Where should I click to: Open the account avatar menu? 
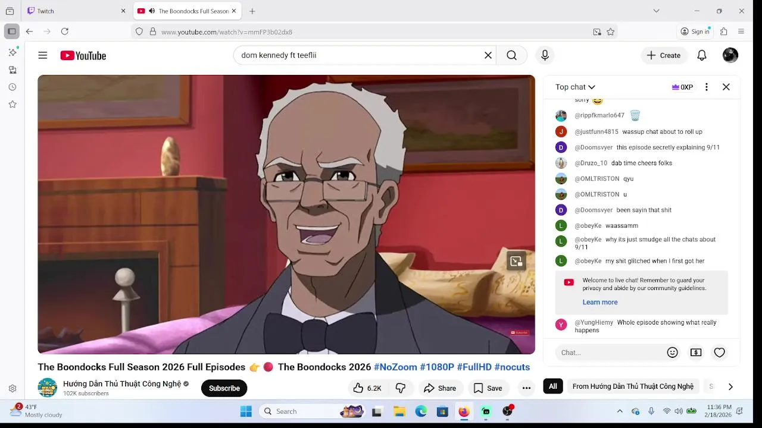pos(730,55)
